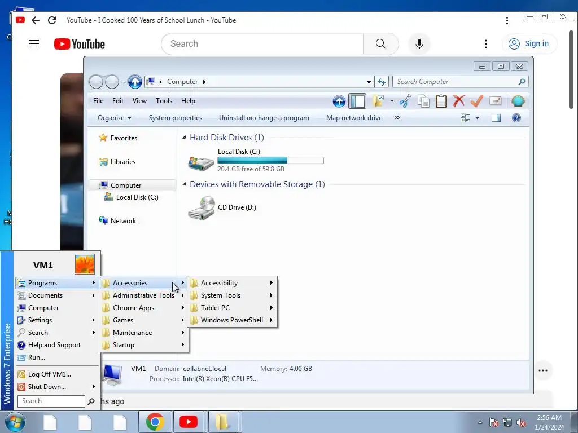Screen dimensions: 578x433
Task: Click System properties in the command bar
Action: point(176,118)
